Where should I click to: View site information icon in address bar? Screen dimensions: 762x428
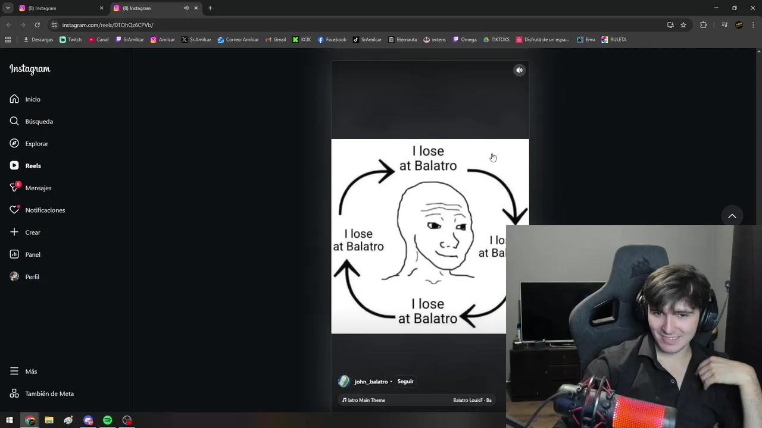[x=54, y=25]
